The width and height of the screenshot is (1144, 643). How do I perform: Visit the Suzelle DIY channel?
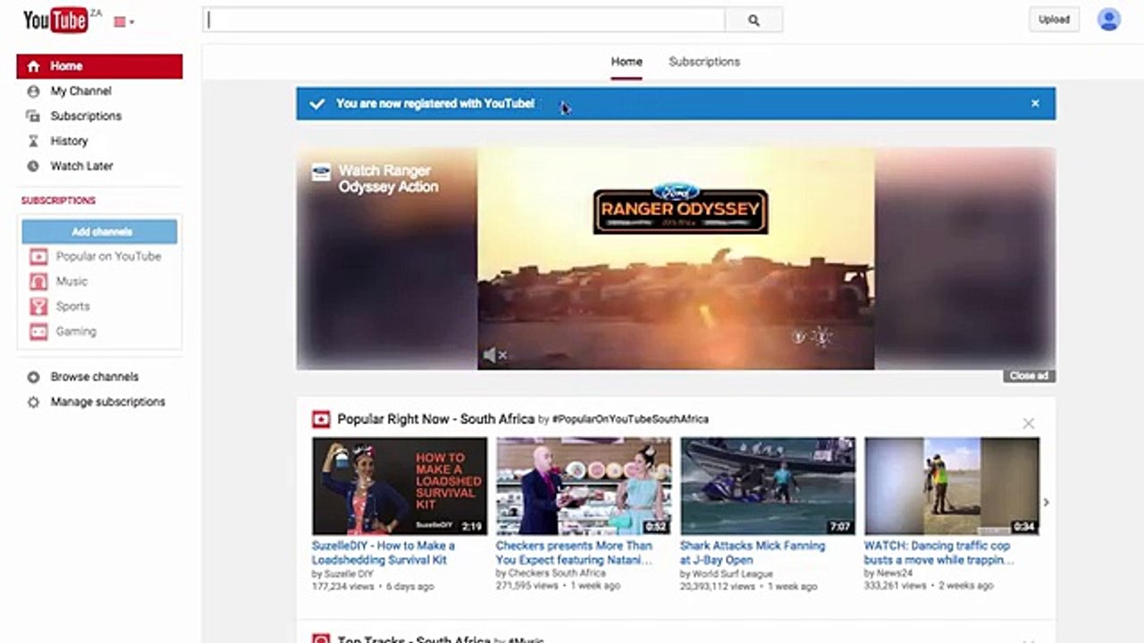pyautogui.click(x=349, y=573)
